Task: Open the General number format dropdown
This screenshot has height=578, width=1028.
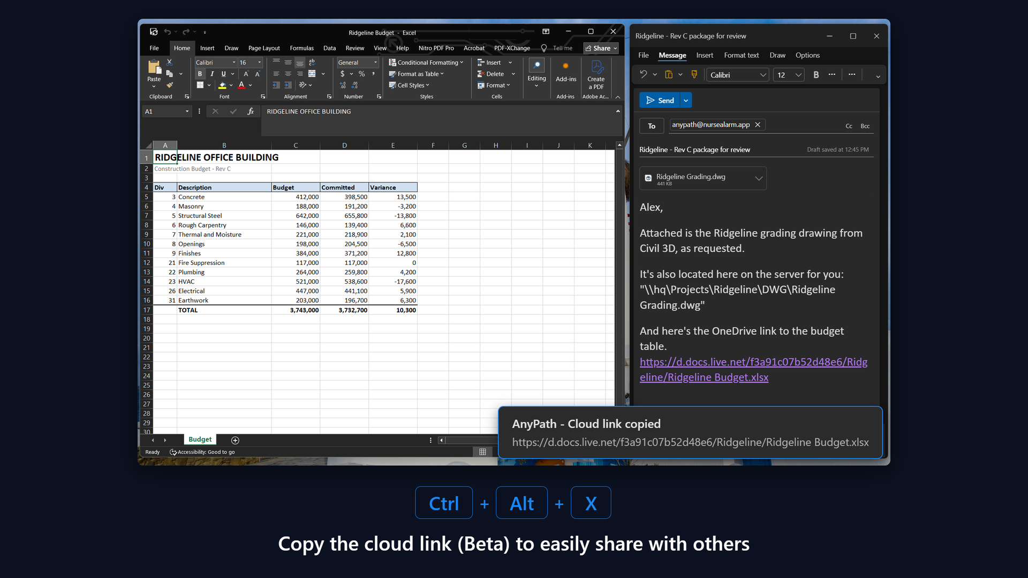Action: [375, 63]
